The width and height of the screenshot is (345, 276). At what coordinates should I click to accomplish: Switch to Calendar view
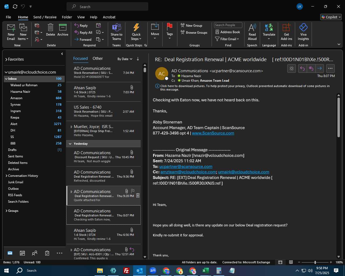[x=22, y=253]
